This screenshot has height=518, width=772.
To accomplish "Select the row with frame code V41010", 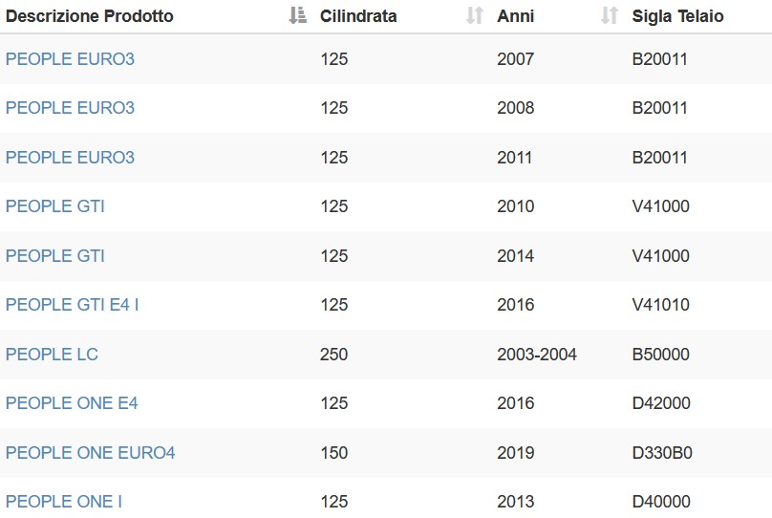I will click(386, 305).
